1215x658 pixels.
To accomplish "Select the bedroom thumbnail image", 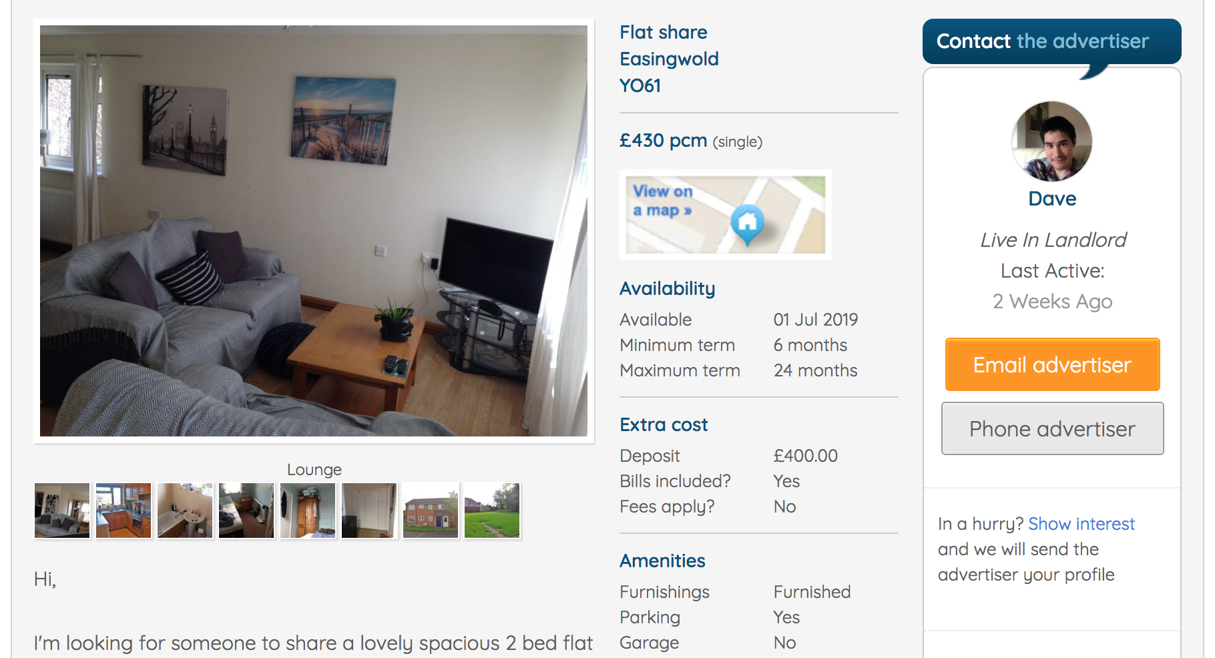I will point(246,511).
